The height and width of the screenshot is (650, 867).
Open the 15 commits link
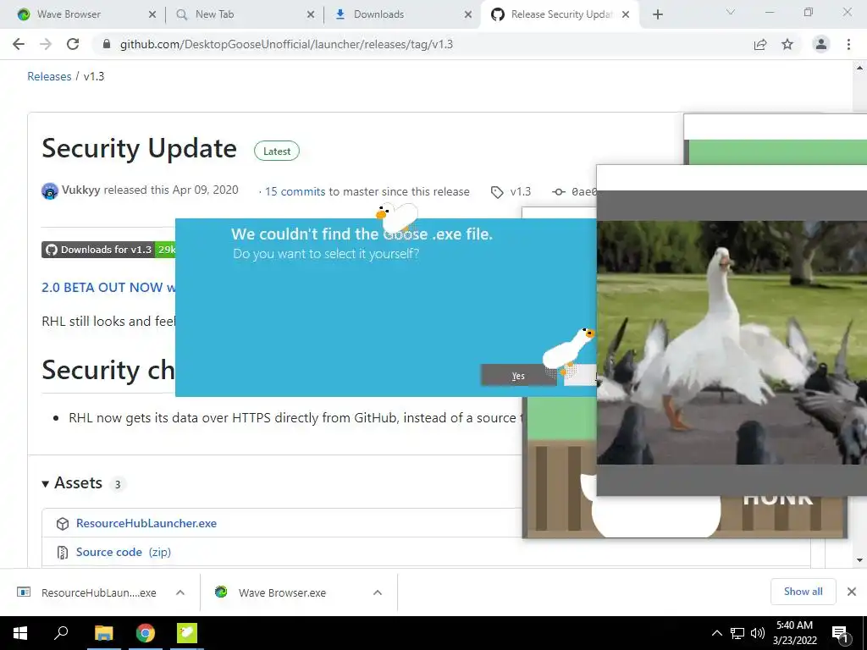(295, 192)
